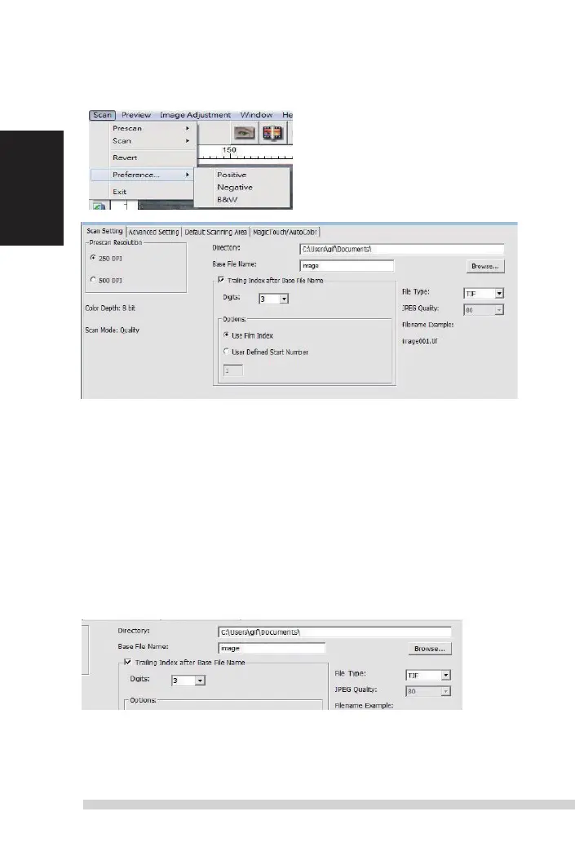
Task: Open the MagicTouch/AutoColor tab
Action: click(285, 233)
